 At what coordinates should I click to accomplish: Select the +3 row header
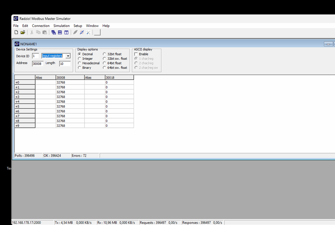[25, 97]
